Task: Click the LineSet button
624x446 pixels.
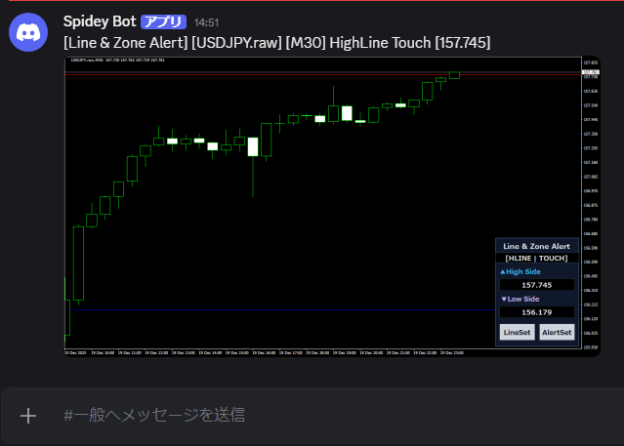Action: pyautogui.click(x=517, y=332)
